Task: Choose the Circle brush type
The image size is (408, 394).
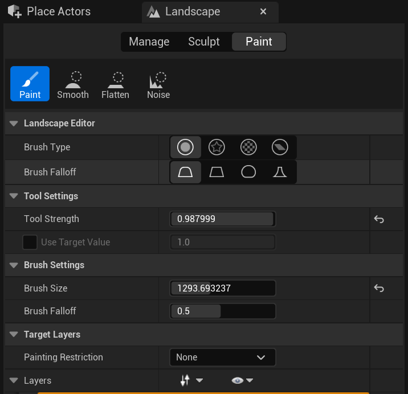Action: (x=185, y=147)
